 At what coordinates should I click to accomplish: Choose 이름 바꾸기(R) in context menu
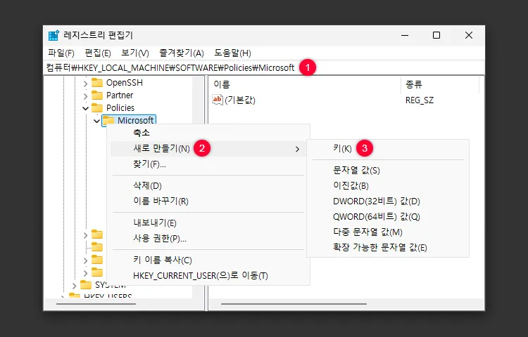point(208,201)
